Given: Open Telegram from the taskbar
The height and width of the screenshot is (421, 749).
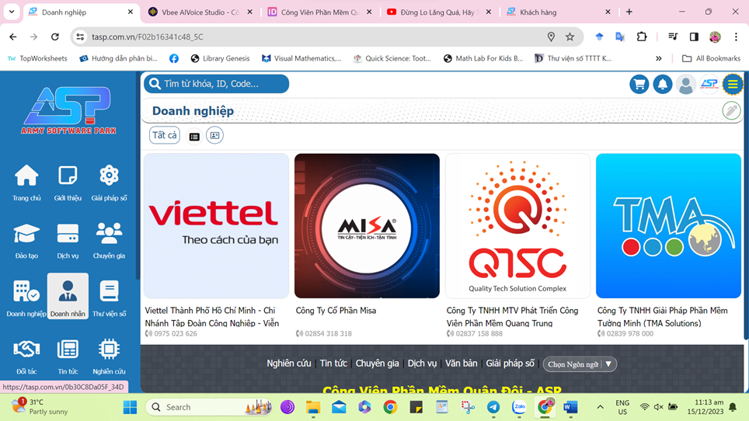Looking at the screenshot, I should [493, 407].
